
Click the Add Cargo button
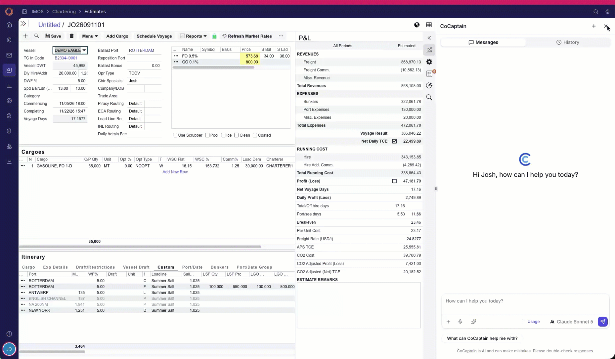[x=117, y=36]
